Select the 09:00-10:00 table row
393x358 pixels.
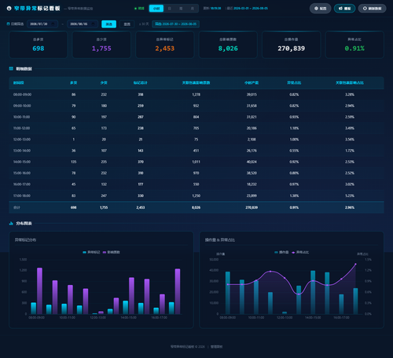click(x=196, y=106)
